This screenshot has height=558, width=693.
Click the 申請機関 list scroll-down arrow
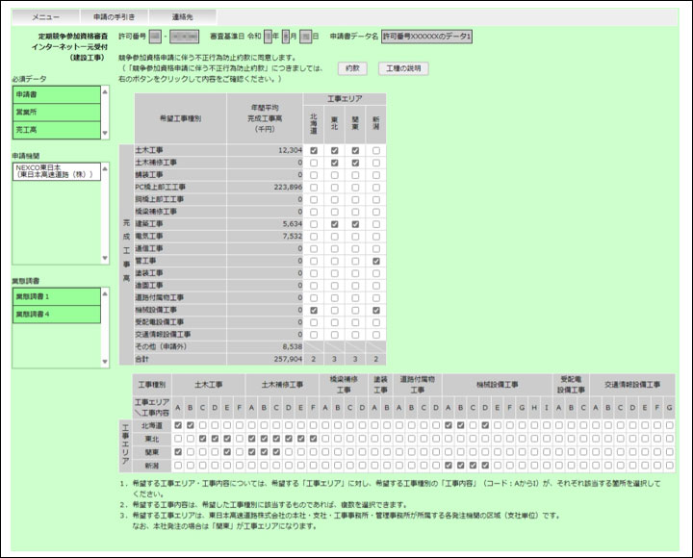coord(105,258)
